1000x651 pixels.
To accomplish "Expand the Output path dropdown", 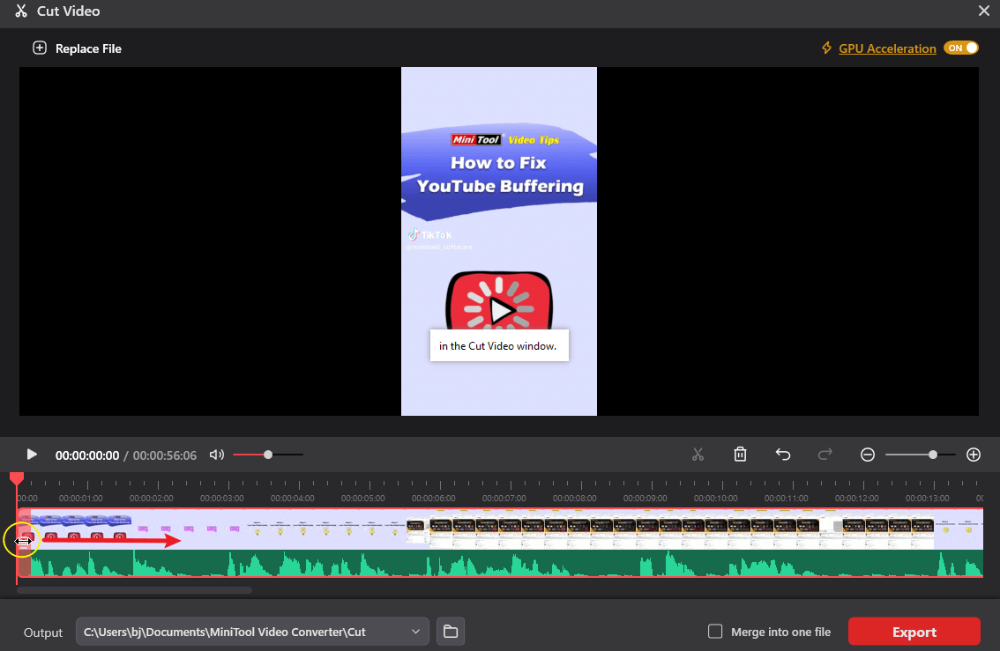I will point(415,632).
